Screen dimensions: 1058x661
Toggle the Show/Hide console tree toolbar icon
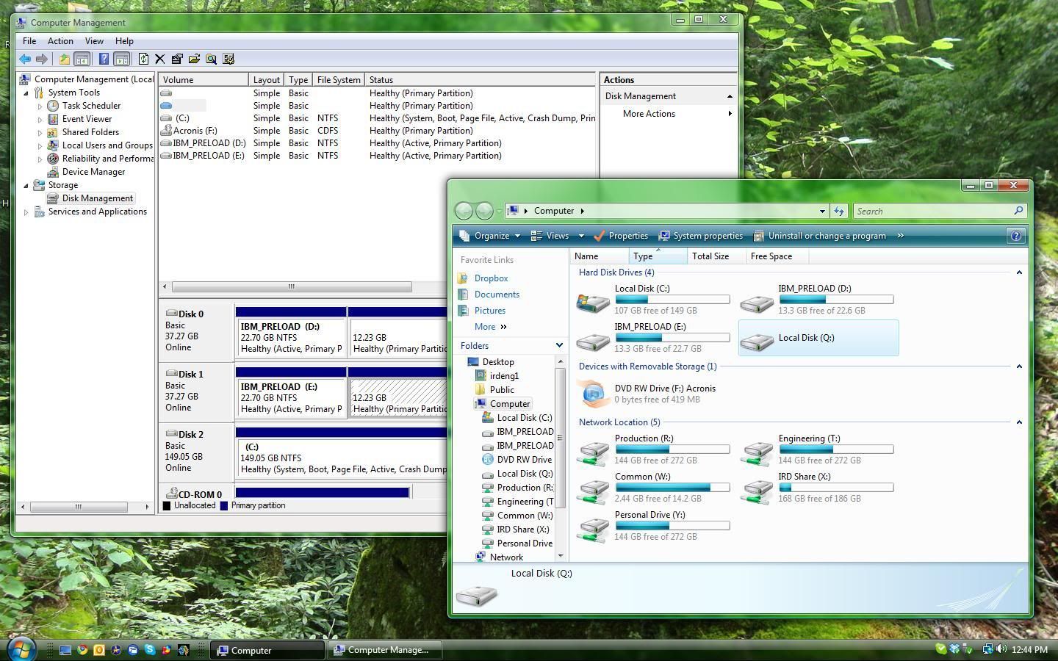pos(82,59)
